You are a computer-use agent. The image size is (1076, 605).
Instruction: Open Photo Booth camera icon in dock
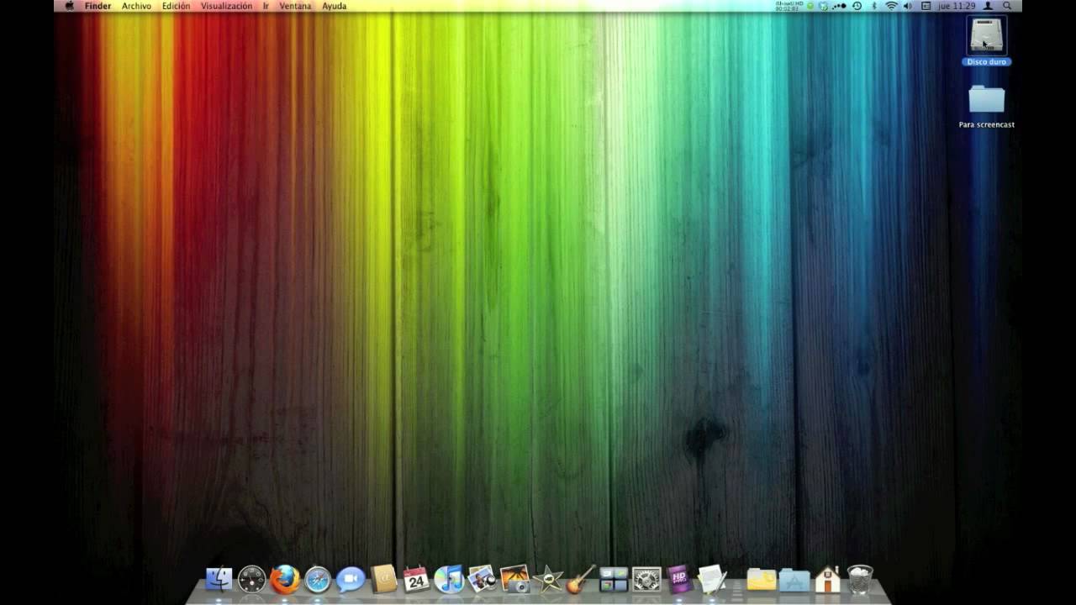click(514, 579)
